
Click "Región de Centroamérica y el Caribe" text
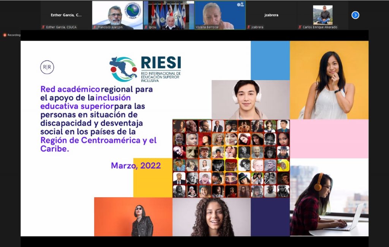point(98,144)
